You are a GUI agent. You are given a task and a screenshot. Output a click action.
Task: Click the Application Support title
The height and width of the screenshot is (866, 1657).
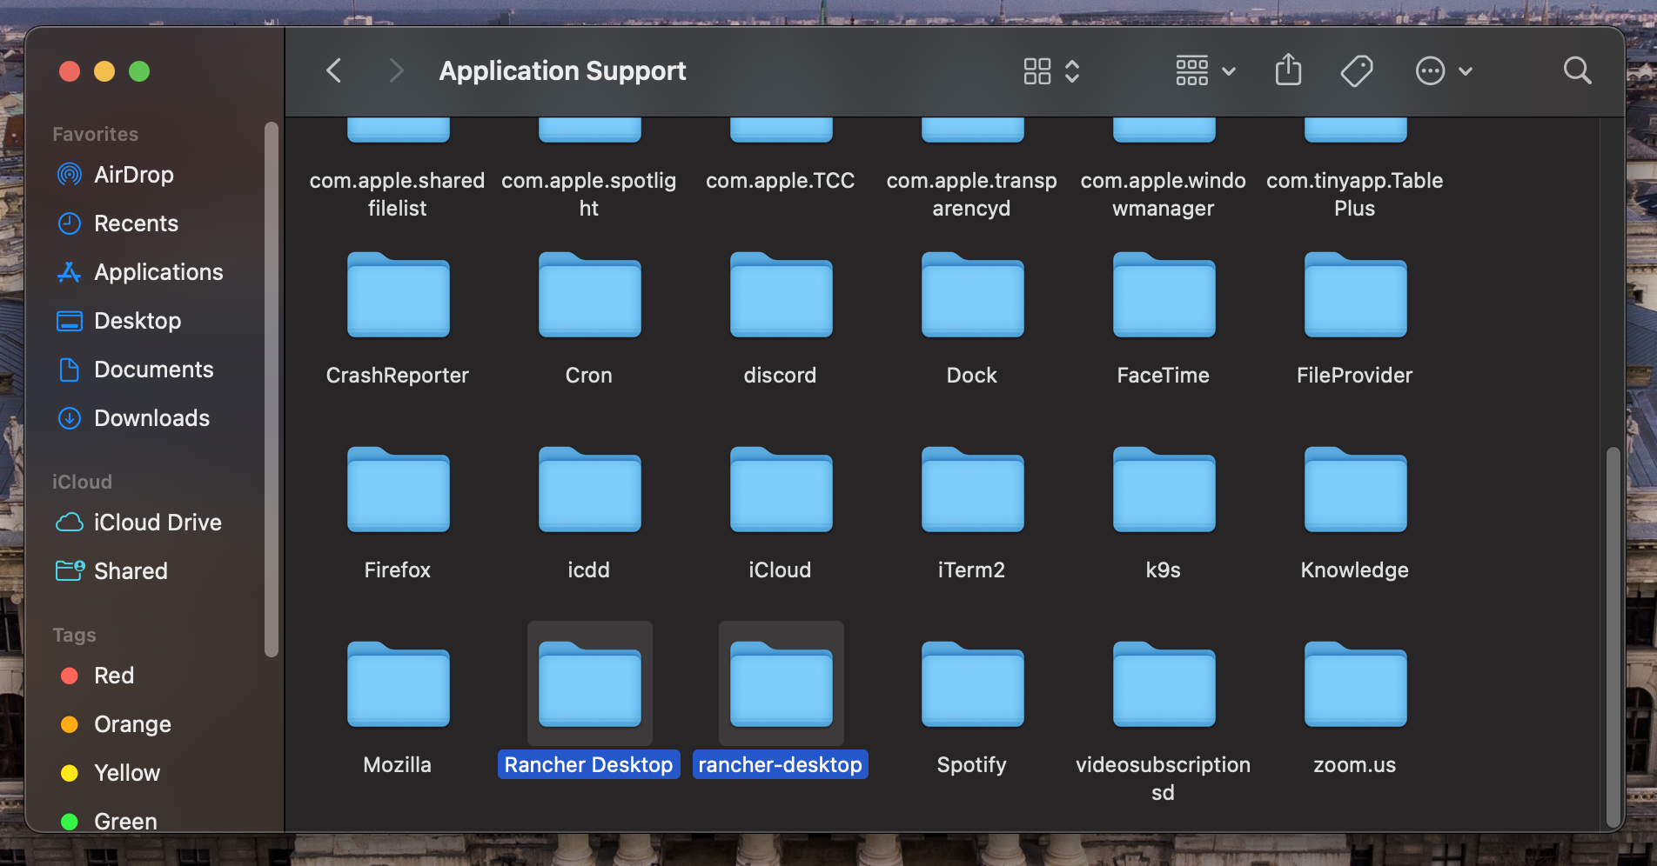pos(562,70)
